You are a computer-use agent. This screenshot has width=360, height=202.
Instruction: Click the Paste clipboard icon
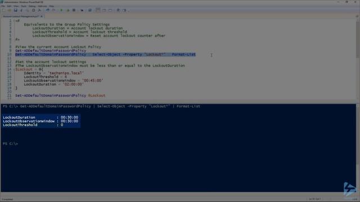(x=34, y=10)
